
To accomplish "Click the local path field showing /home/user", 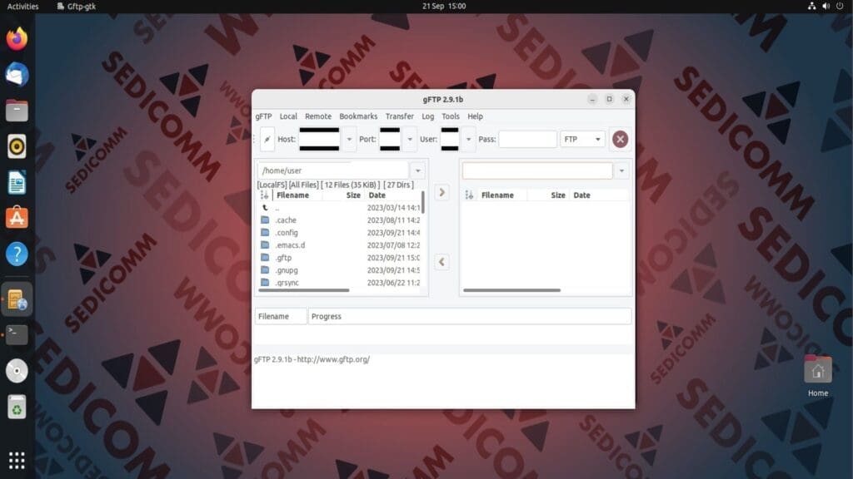I will coord(333,170).
